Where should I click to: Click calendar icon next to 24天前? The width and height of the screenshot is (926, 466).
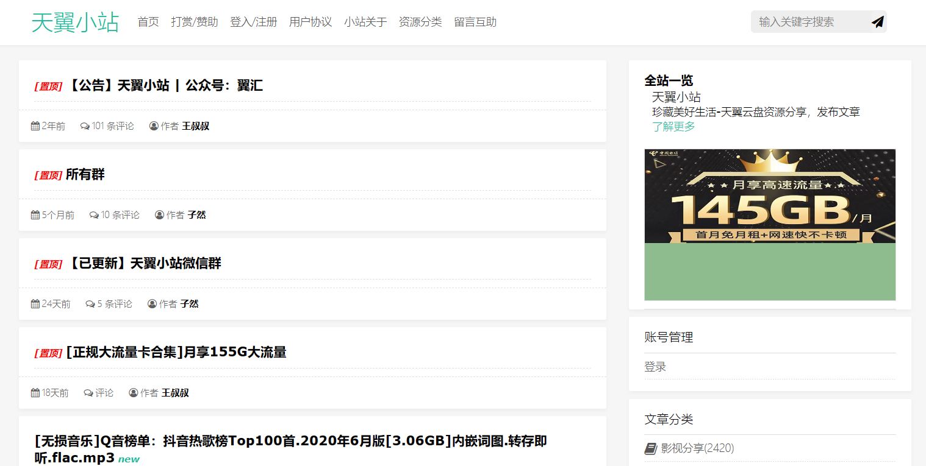35,304
